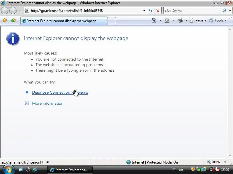The height and width of the screenshot is (174, 233).
Task: Click the Back navigation button
Action: click(x=4, y=11)
